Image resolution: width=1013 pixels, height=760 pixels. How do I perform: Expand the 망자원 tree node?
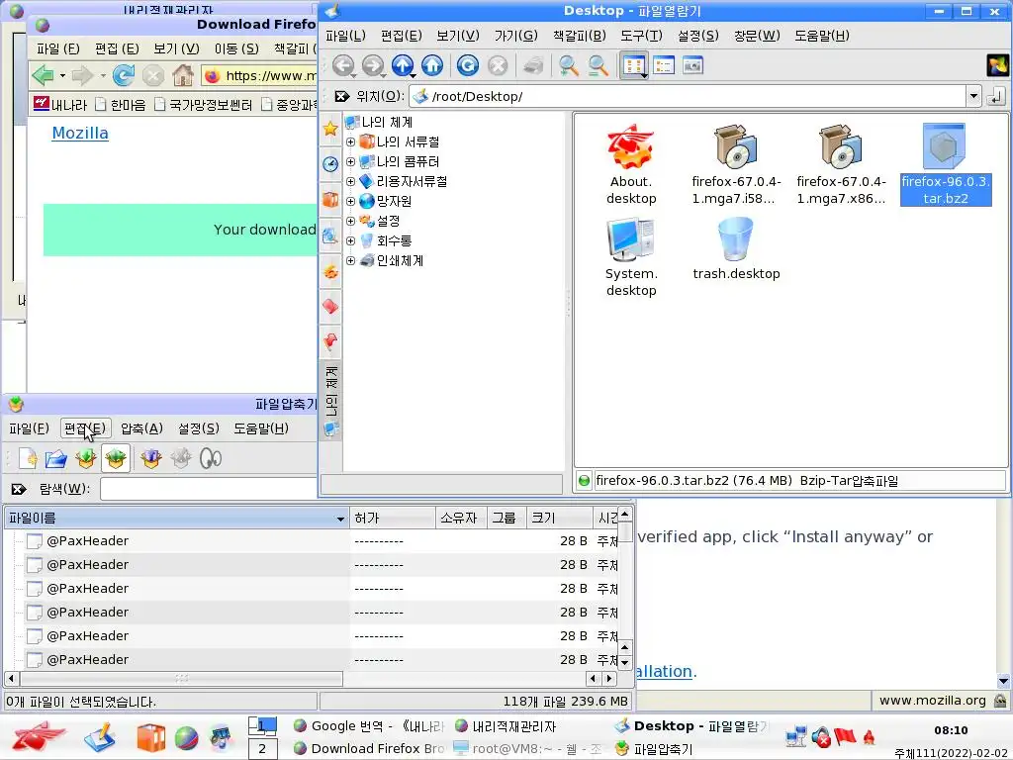(350, 201)
